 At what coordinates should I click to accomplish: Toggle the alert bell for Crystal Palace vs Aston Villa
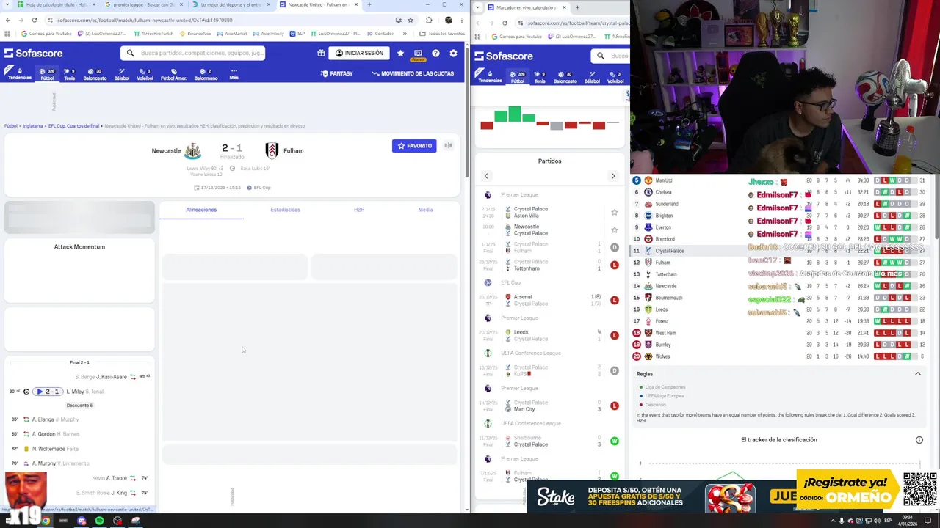tap(615, 213)
